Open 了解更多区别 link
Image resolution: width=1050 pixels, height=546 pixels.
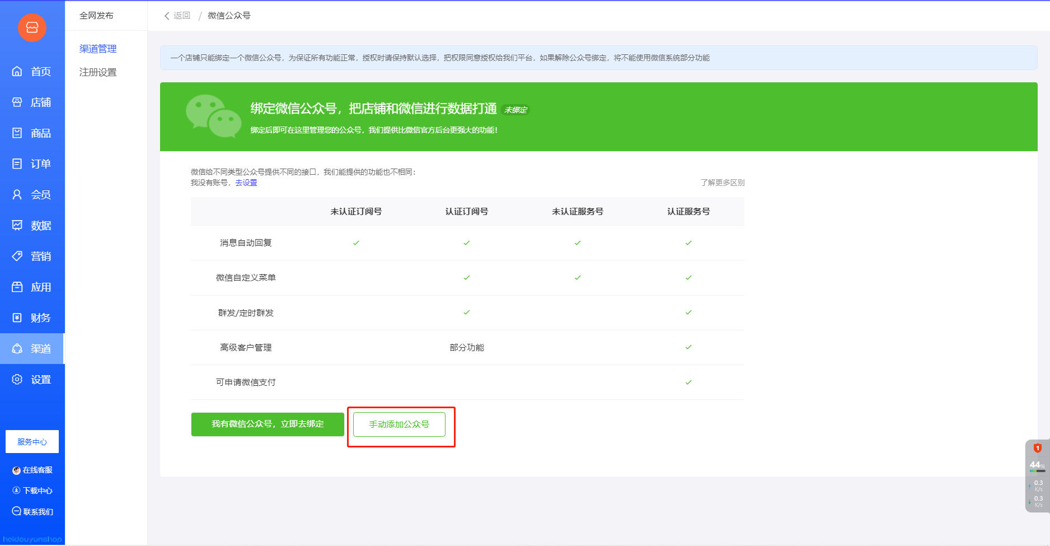point(722,183)
